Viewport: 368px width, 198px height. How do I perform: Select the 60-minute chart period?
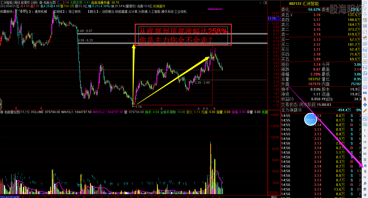(x=365, y=153)
